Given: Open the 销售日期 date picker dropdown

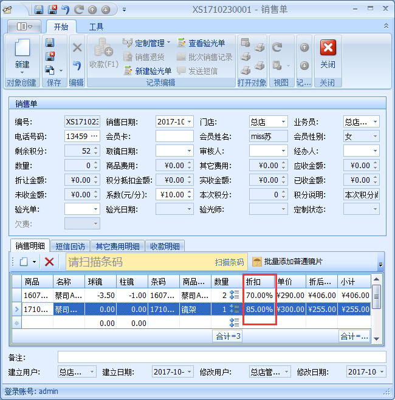Looking at the screenshot, I should [x=189, y=122].
